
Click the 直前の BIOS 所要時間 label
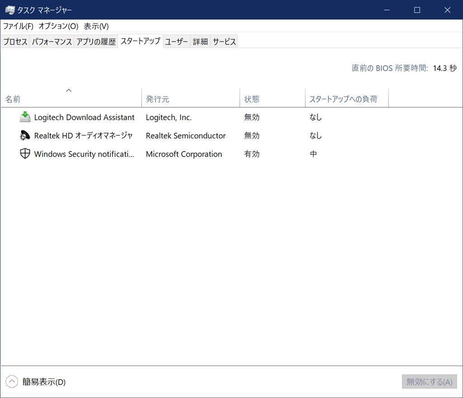point(390,68)
